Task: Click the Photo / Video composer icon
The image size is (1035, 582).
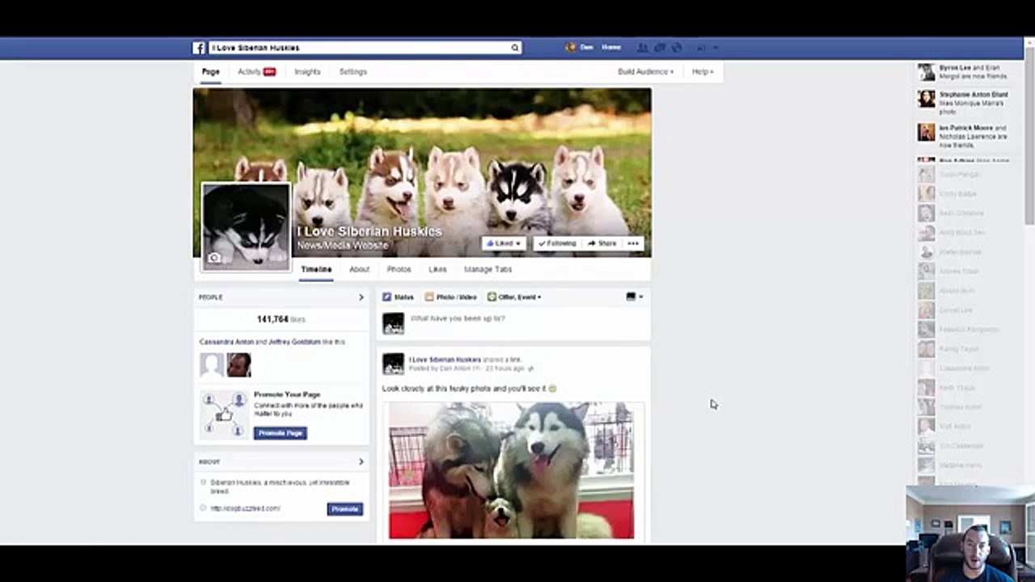Action: (429, 297)
